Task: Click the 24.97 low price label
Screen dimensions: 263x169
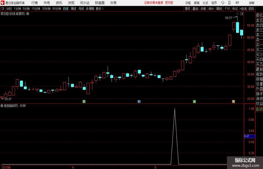Action: pyautogui.click(x=8, y=99)
